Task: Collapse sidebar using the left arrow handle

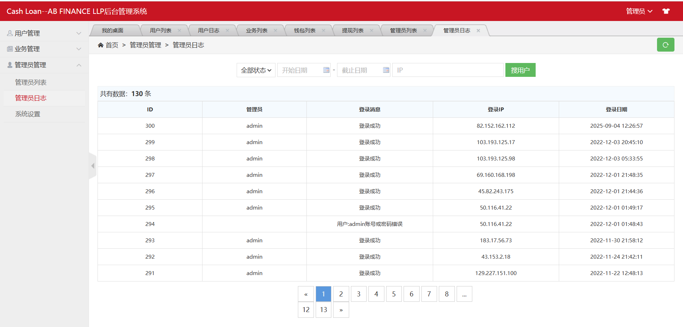Action: [x=93, y=166]
